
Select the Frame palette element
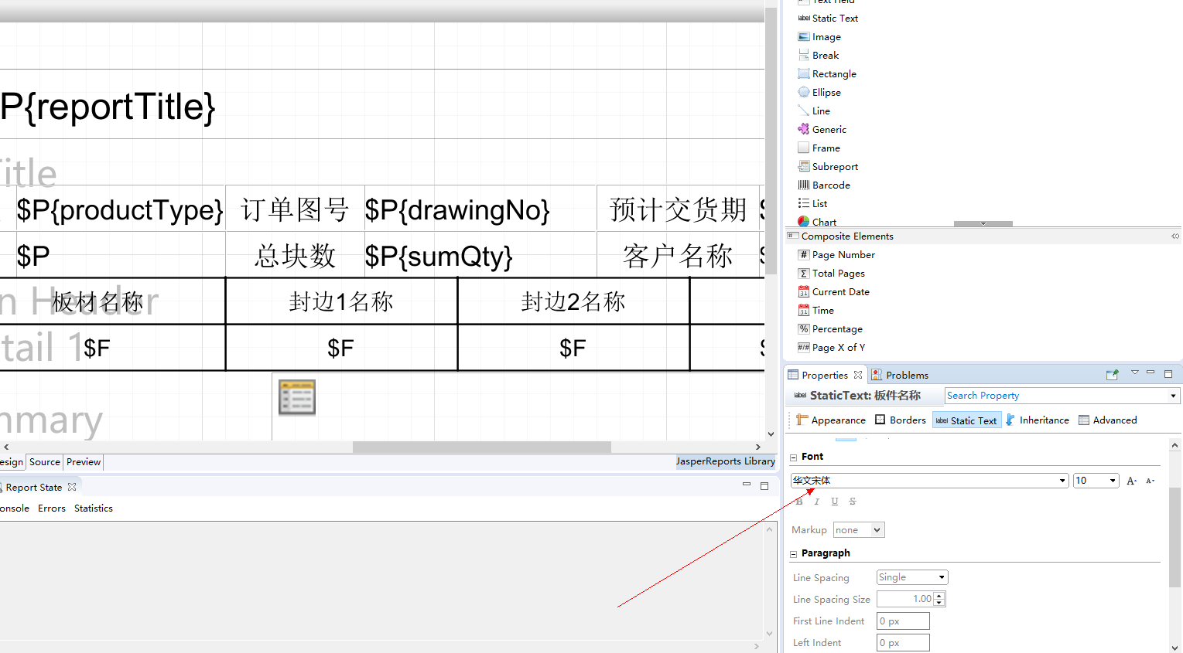[819, 148]
